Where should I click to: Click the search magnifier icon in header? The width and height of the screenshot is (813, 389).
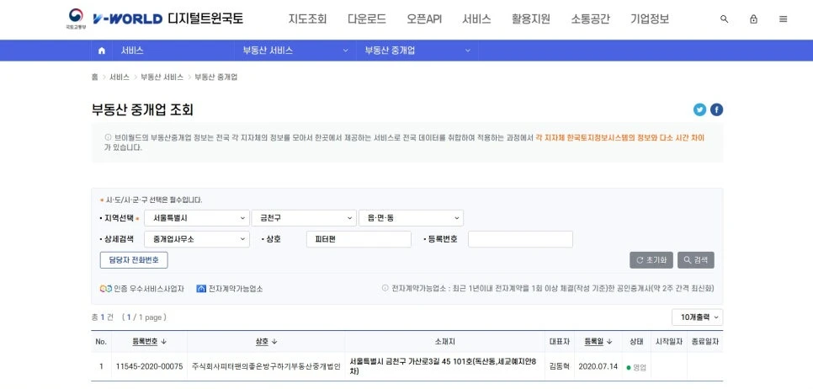point(725,19)
